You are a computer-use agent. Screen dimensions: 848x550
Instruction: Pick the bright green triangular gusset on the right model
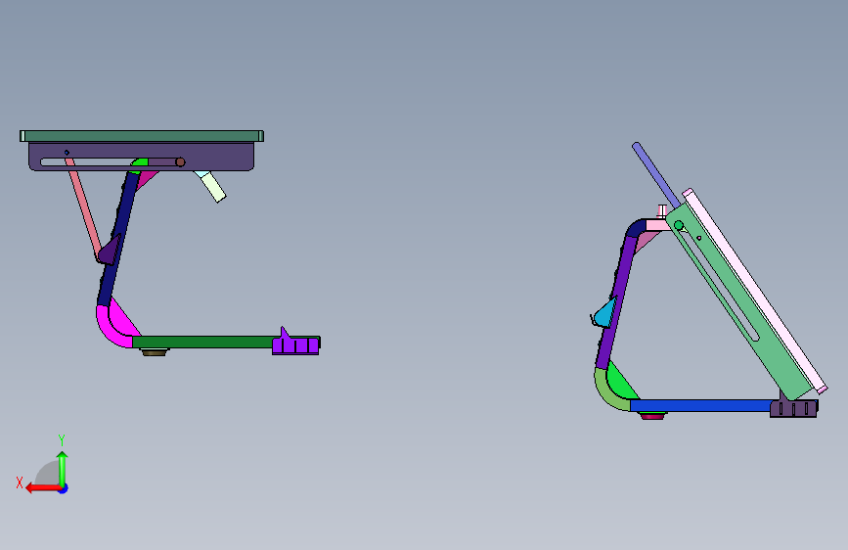coord(621,386)
